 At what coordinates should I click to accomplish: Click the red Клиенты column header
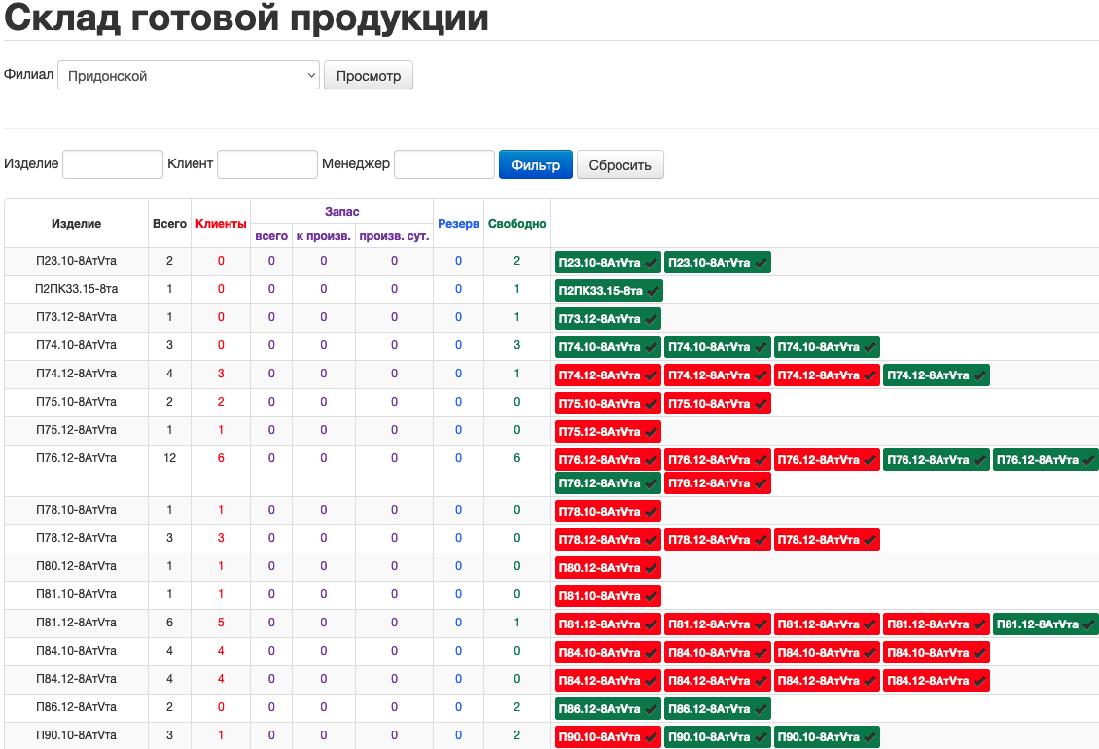click(221, 224)
